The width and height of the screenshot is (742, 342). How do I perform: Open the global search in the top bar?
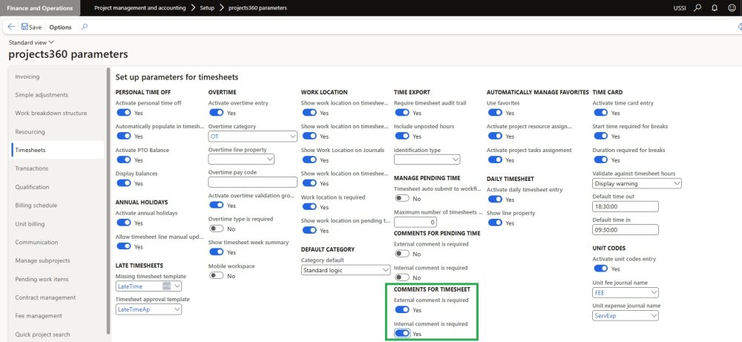click(x=697, y=8)
